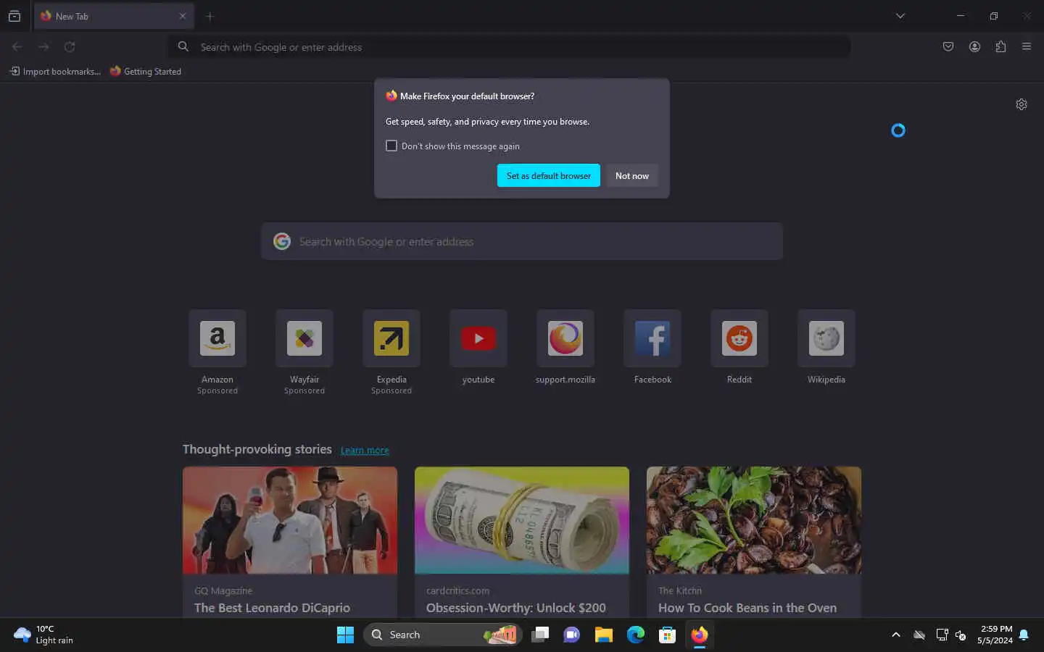Click Firefox icon on taskbar
Screen dimensions: 1044x652
pos(700,635)
